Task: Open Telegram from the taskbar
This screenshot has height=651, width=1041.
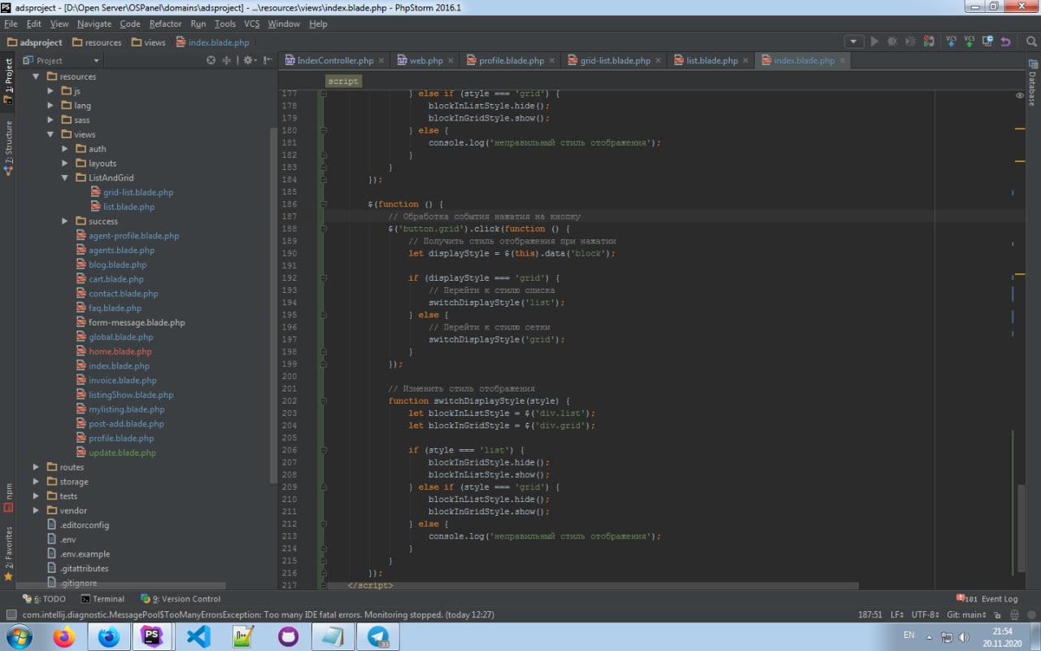Action: (377, 636)
